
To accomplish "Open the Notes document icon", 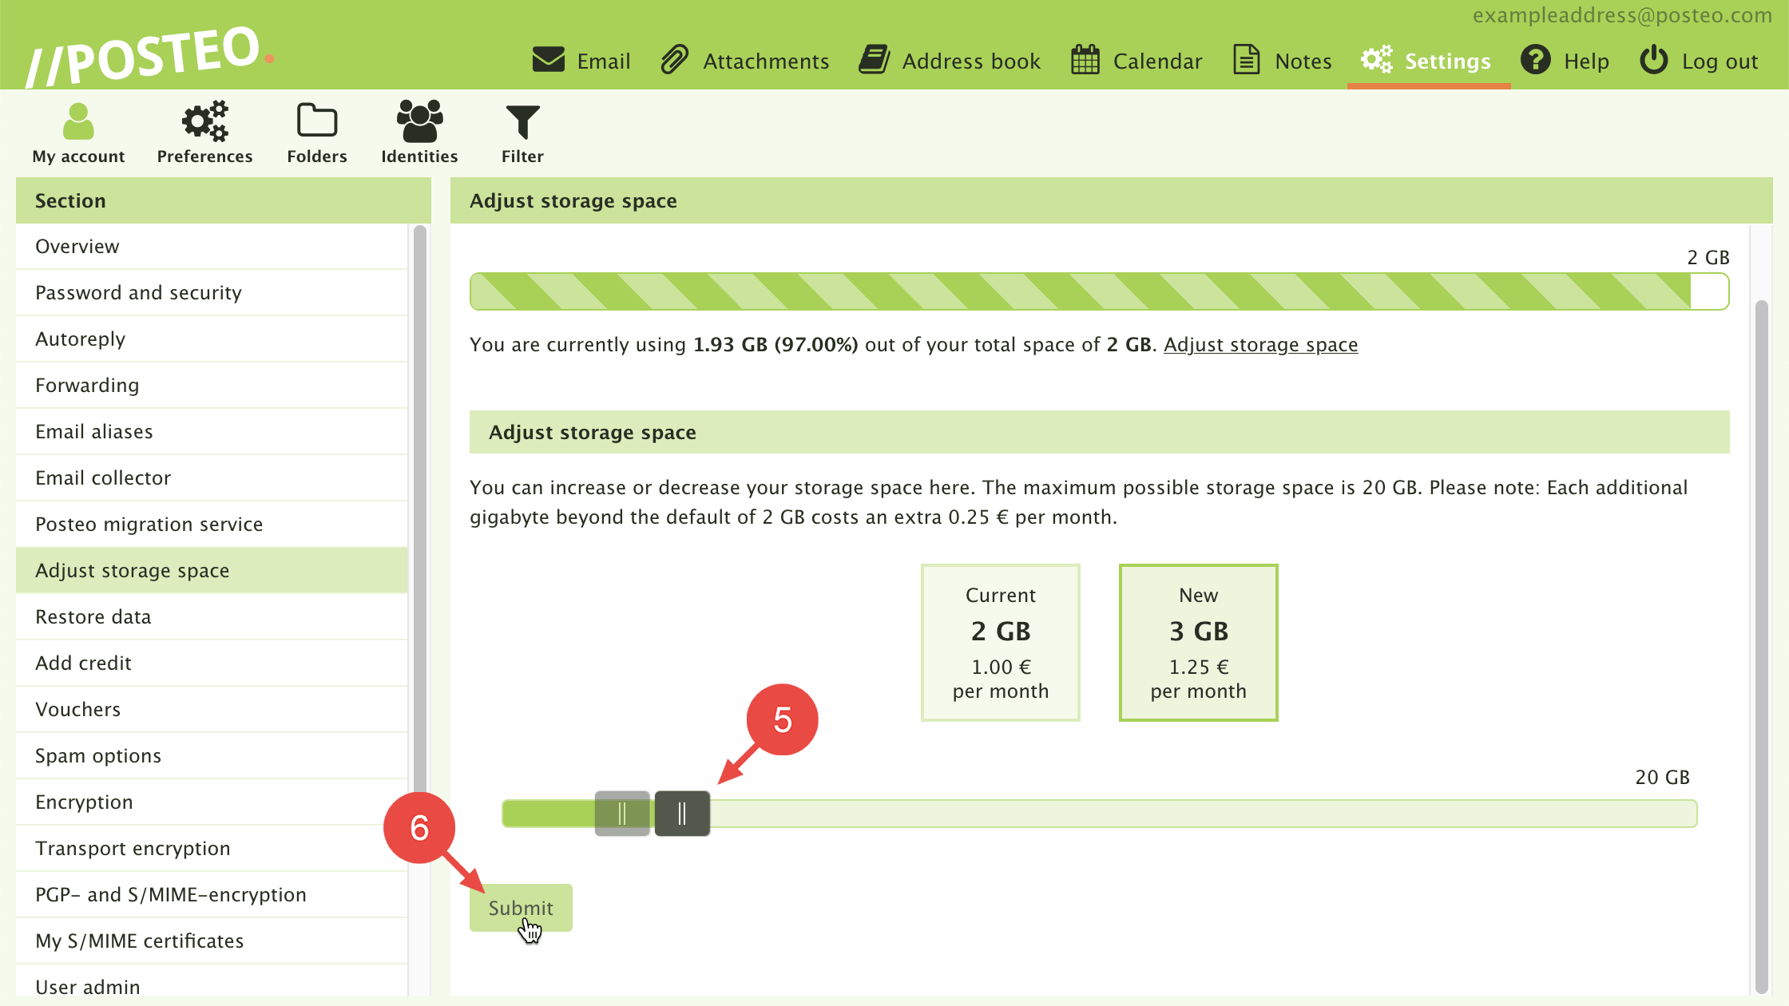I will click(1246, 60).
